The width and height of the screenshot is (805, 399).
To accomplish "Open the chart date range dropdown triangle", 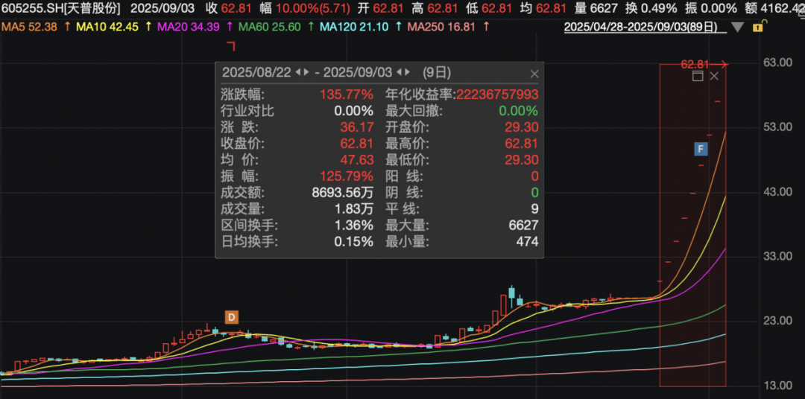I will 737,28.
